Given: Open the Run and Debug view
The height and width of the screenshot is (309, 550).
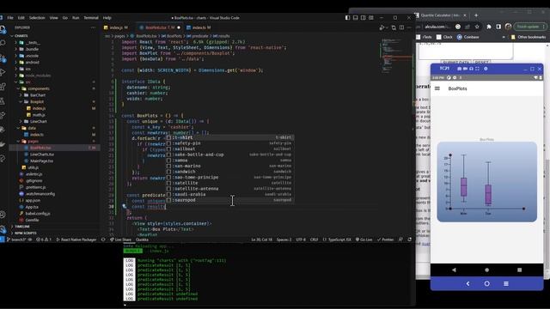Looking at the screenshot, I should pyautogui.click(x=3, y=72).
